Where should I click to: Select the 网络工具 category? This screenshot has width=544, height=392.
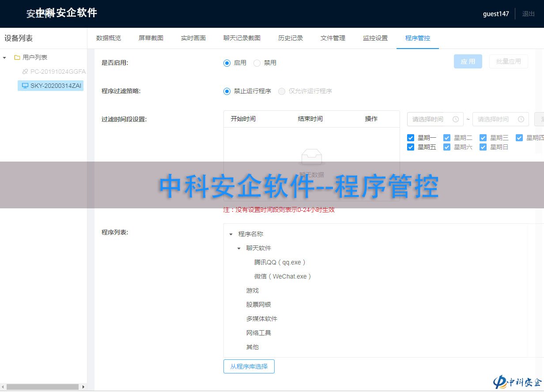[259, 333]
